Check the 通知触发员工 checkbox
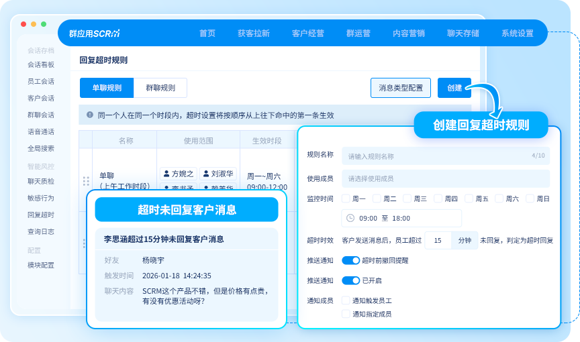Viewport: 580px width, 342px height. (x=346, y=300)
